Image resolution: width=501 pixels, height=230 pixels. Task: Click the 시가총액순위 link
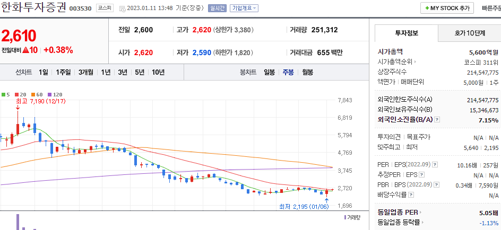point(395,62)
